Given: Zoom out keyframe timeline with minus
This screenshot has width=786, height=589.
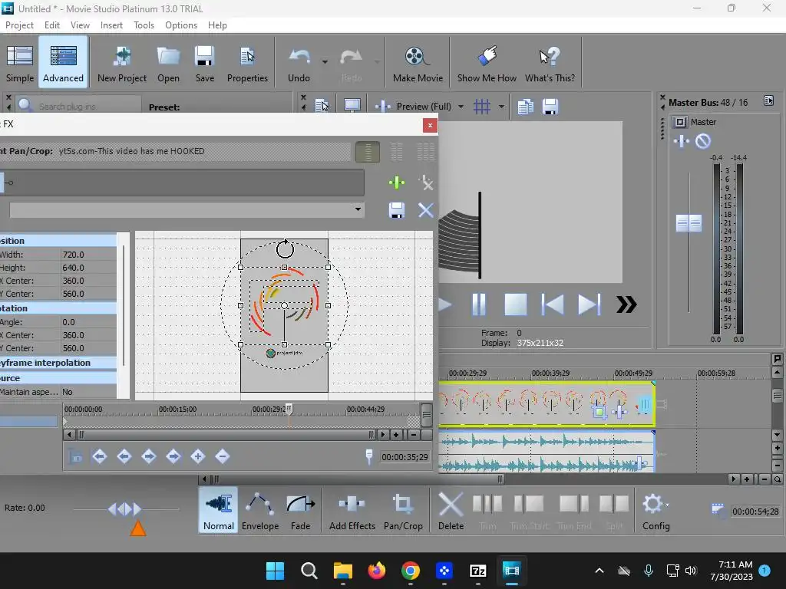Looking at the screenshot, I should coord(414,435).
